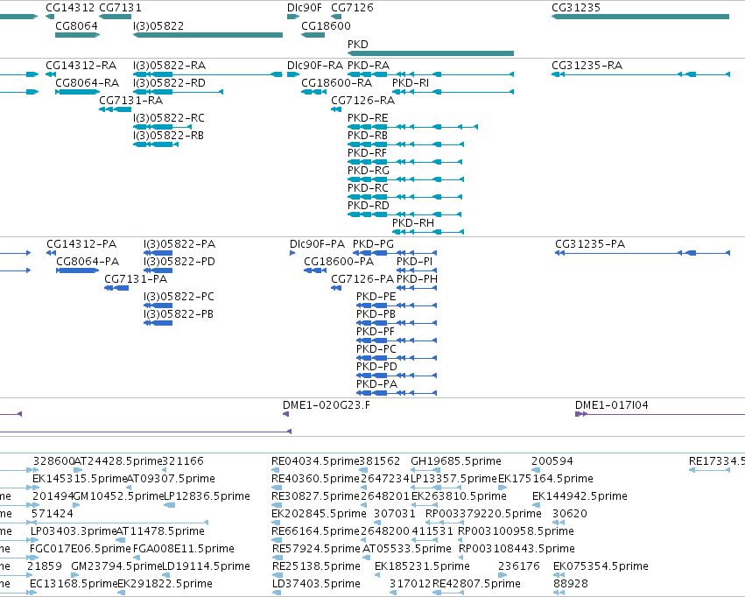Select the l(3)05822 gene bar

[x=207, y=35]
